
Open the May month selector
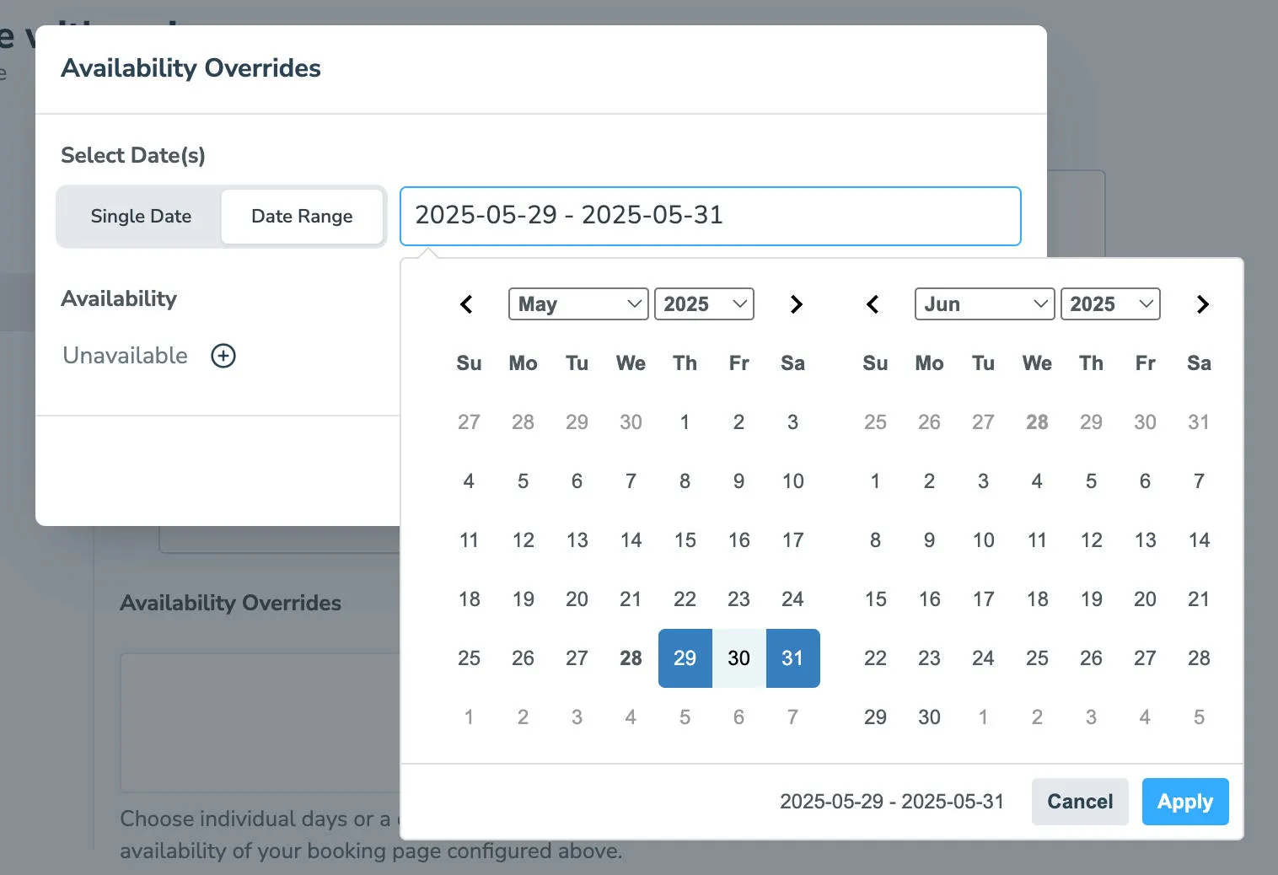(577, 304)
